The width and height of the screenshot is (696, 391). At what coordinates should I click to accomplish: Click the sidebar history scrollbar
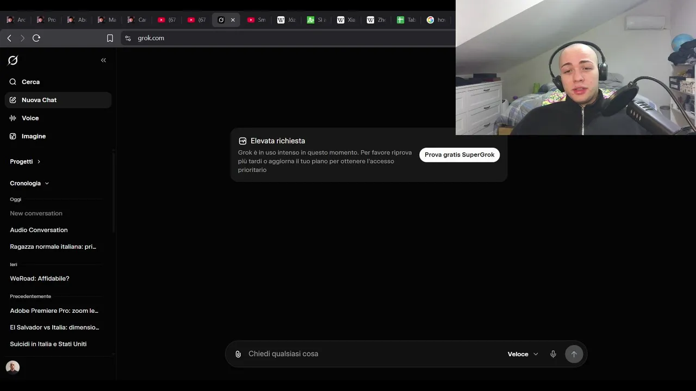tap(114, 192)
